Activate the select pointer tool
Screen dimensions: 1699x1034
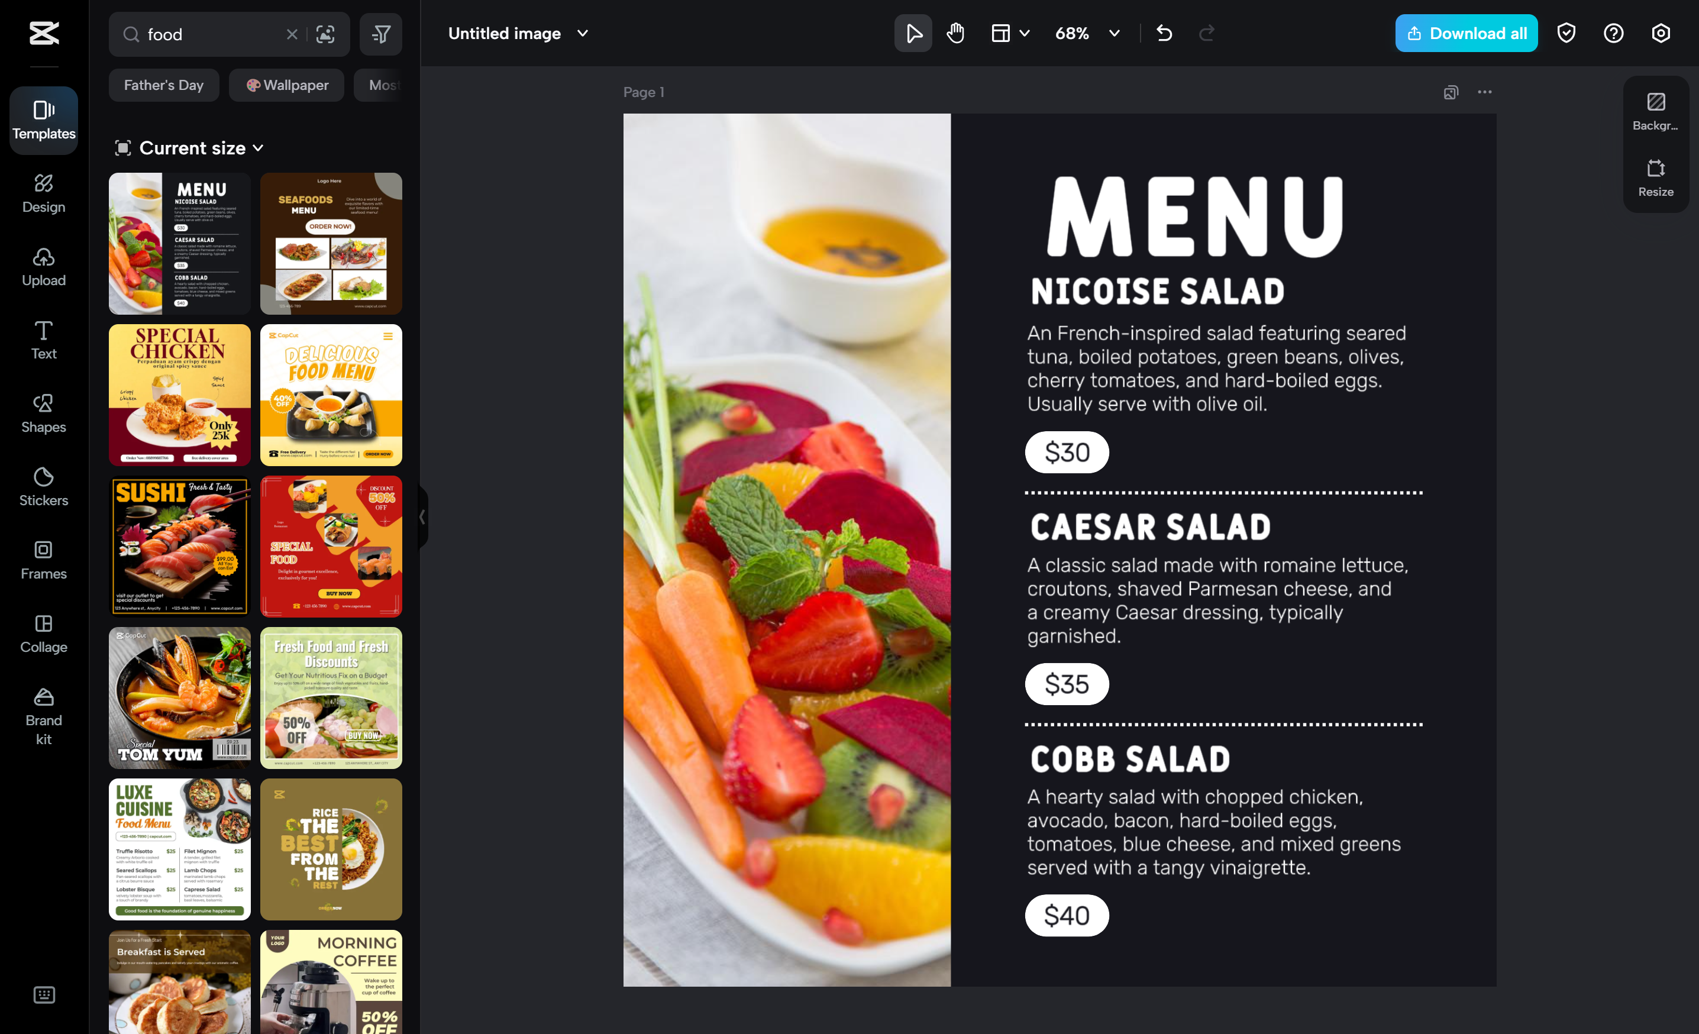(913, 33)
